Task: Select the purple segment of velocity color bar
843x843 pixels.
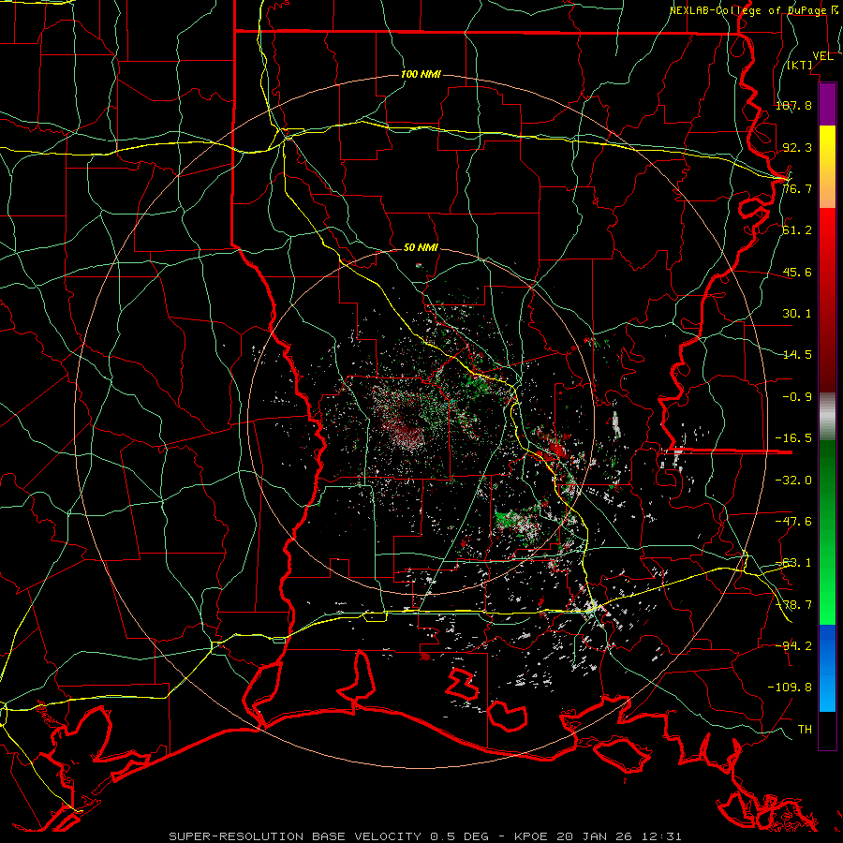Action: coord(827,104)
